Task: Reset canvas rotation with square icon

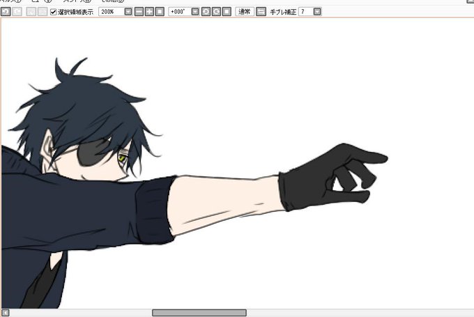Action: pos(227,12)
